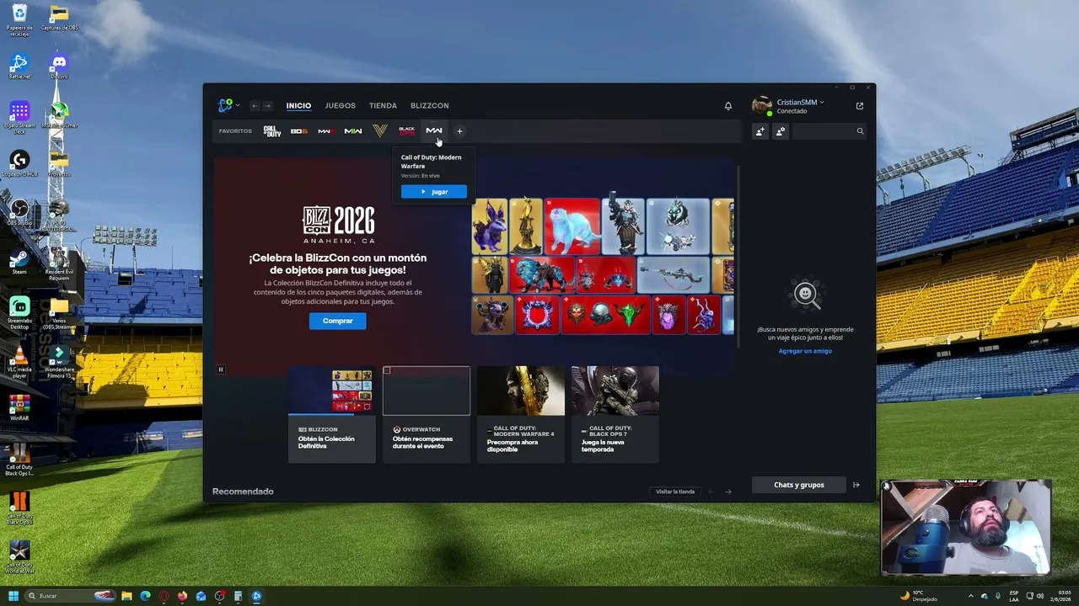Select the Call of Duty favorite icon
The image size is (1079, 606).
tap(272, 131)
